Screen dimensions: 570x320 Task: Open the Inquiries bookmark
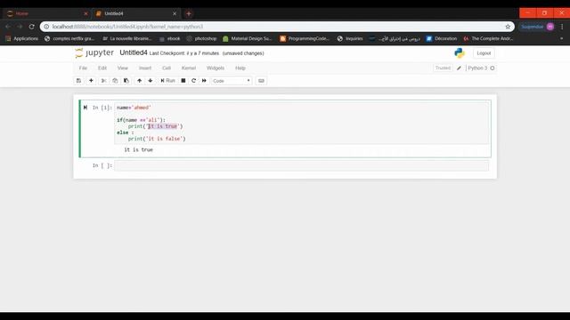click(350, 38)
